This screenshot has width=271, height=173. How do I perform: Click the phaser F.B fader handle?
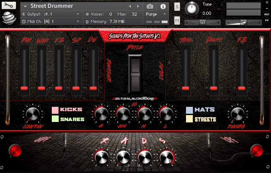tap(59, 88)
